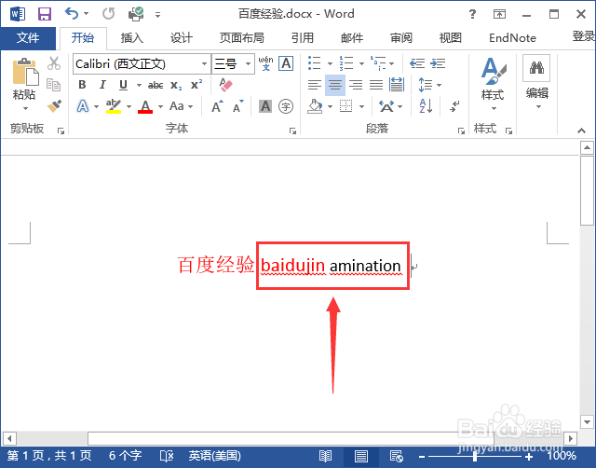Toggle character shading (gray A)
Image resolution: width=596 pixels, height=468 pixels.
pos(265,106)
